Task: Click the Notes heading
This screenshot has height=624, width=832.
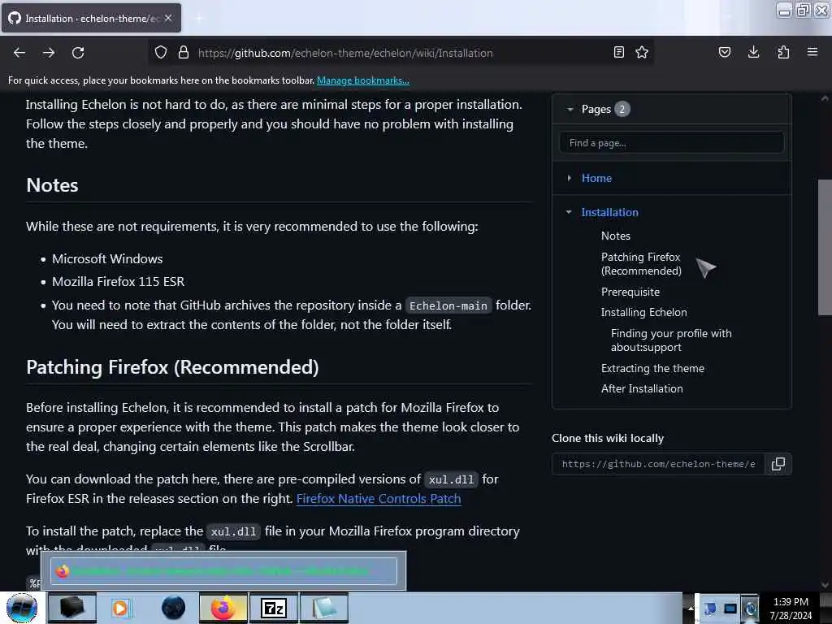Action: 52,185
